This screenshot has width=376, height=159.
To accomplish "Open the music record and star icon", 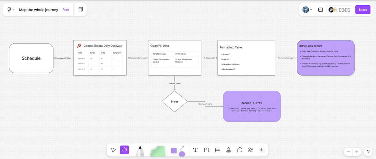I will tap(333, 10).
